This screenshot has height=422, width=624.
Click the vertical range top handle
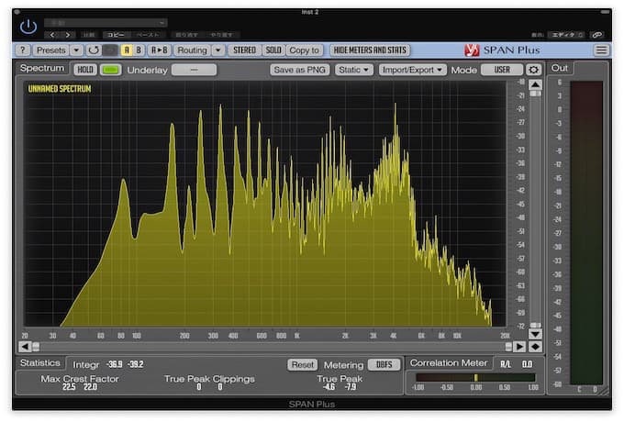point(535,94)
